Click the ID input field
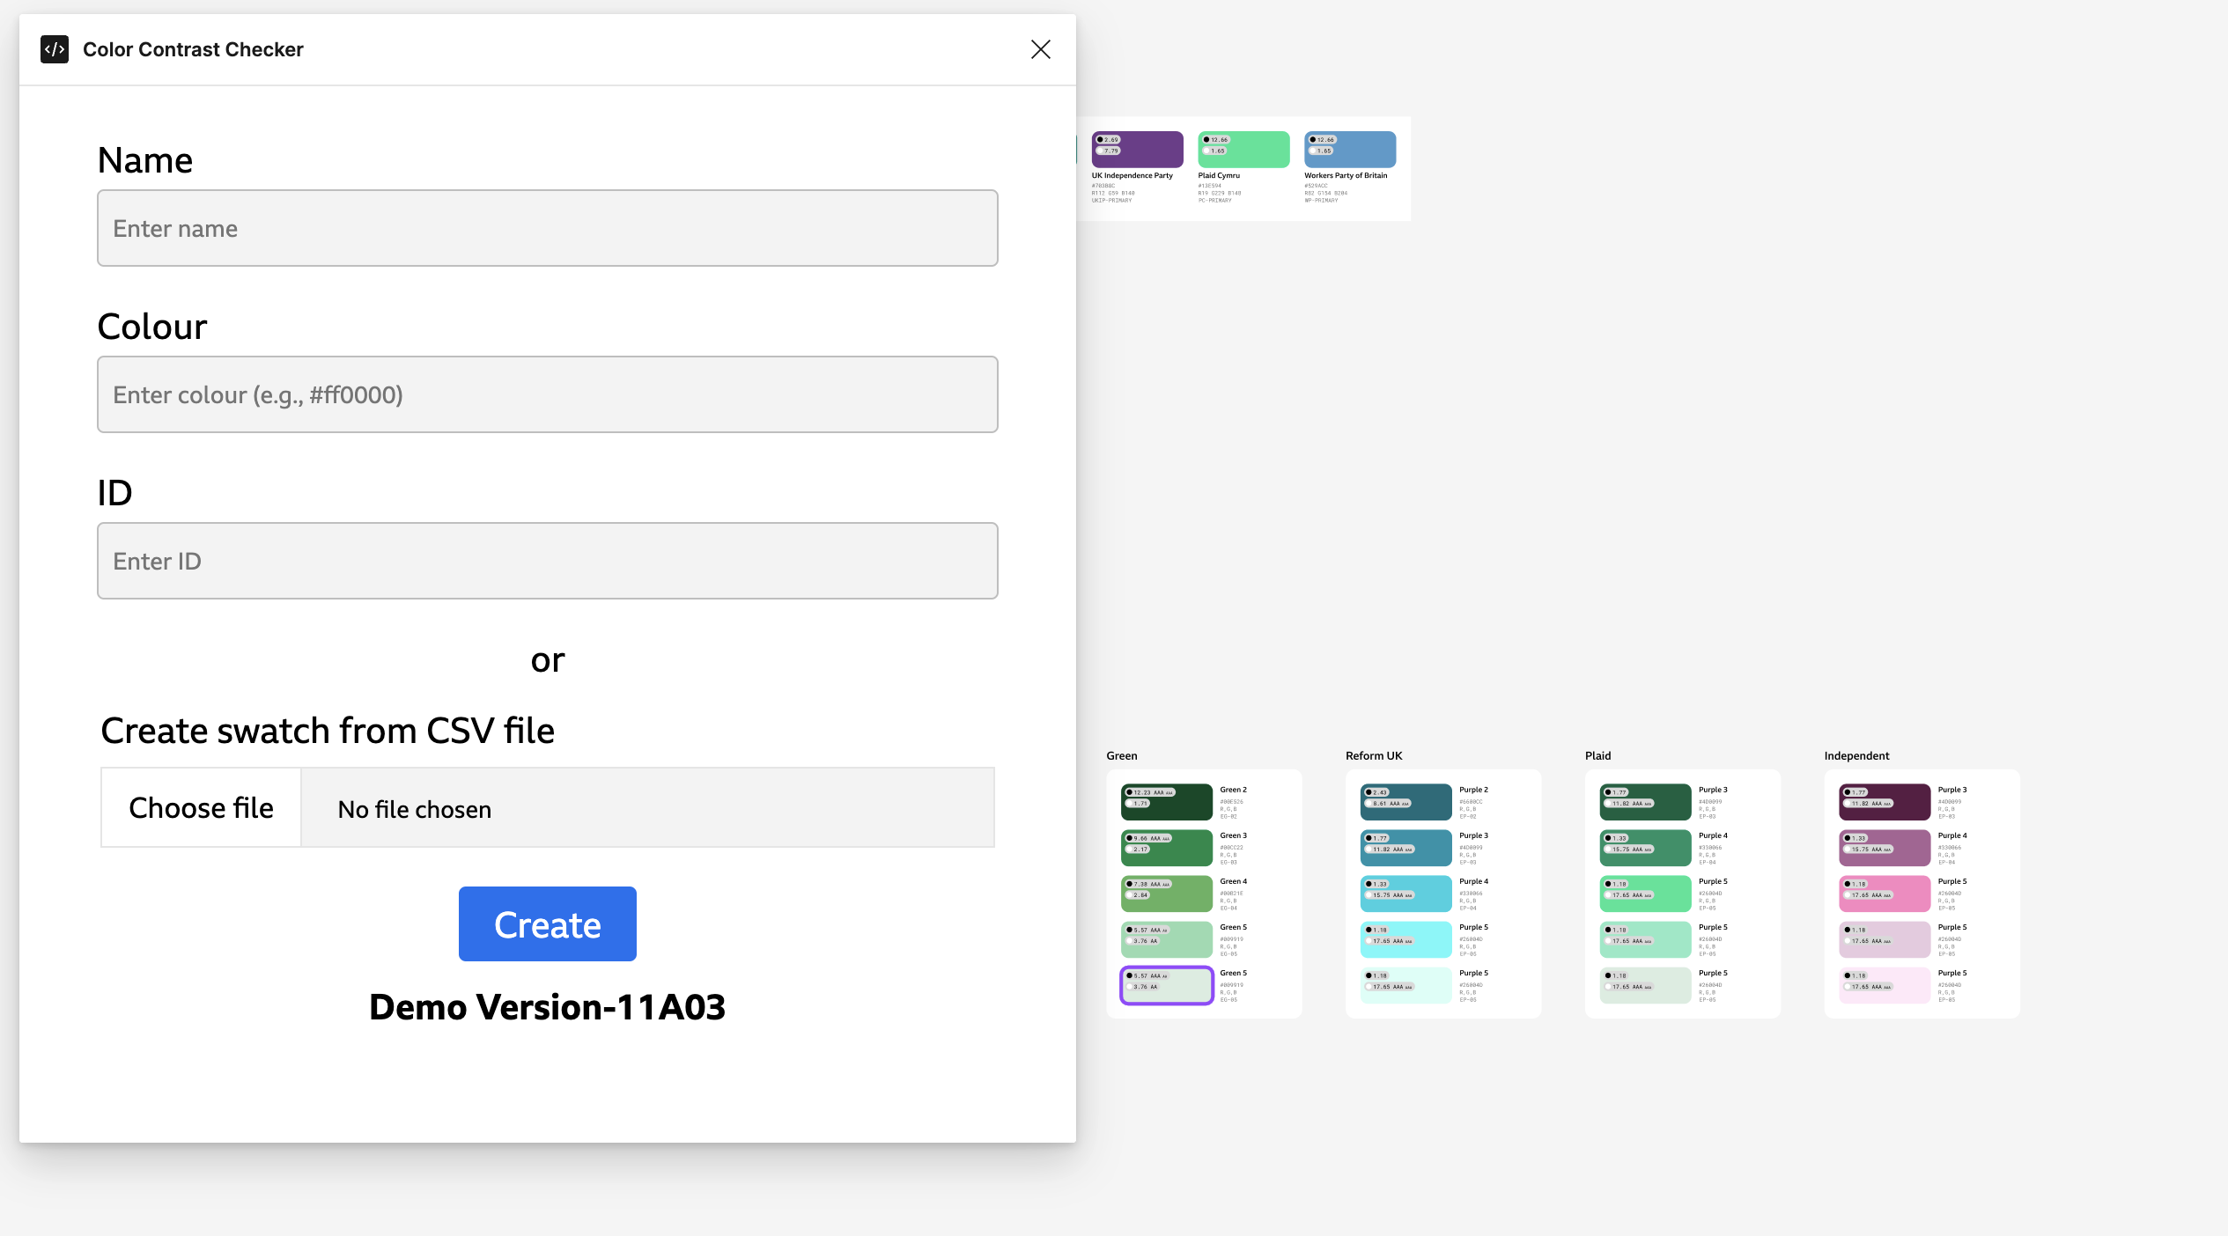 pyautogui.click(x=548, y=560)
